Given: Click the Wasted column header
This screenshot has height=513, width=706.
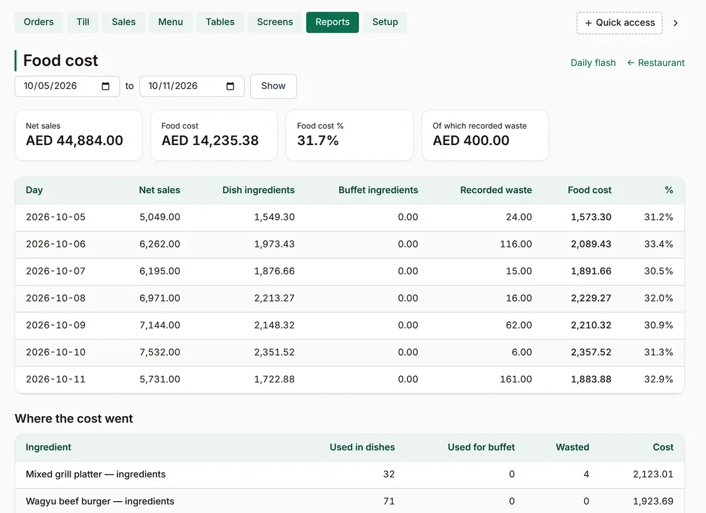Looking at the screenshot, I should [x=572, y=448].
